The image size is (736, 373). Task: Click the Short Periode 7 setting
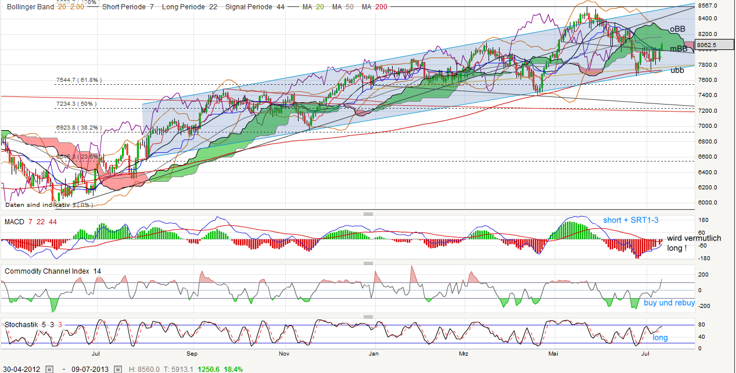(x=129, y=7)
